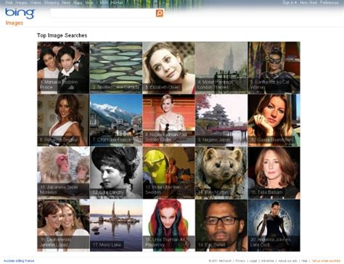Open thumbnail 10 Gisele Bundchen

click(274, 120)
